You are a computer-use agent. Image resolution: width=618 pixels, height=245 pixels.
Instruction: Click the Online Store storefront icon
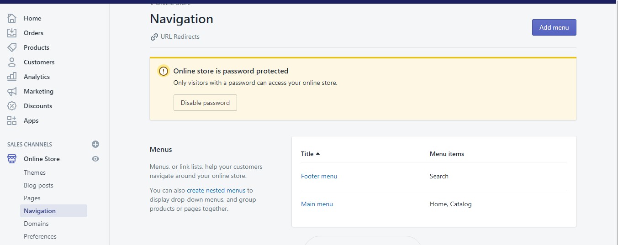click(x=12, y=159)
